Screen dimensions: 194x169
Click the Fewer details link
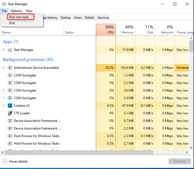click(x=18, y=161)
